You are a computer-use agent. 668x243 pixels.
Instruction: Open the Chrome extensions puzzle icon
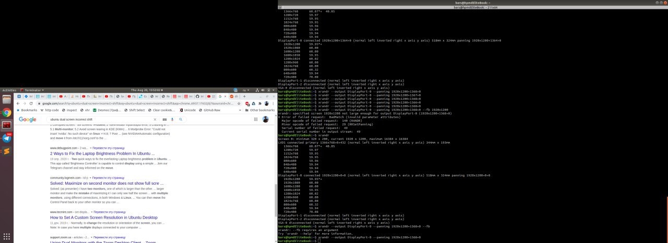click(x=260, y=104)
